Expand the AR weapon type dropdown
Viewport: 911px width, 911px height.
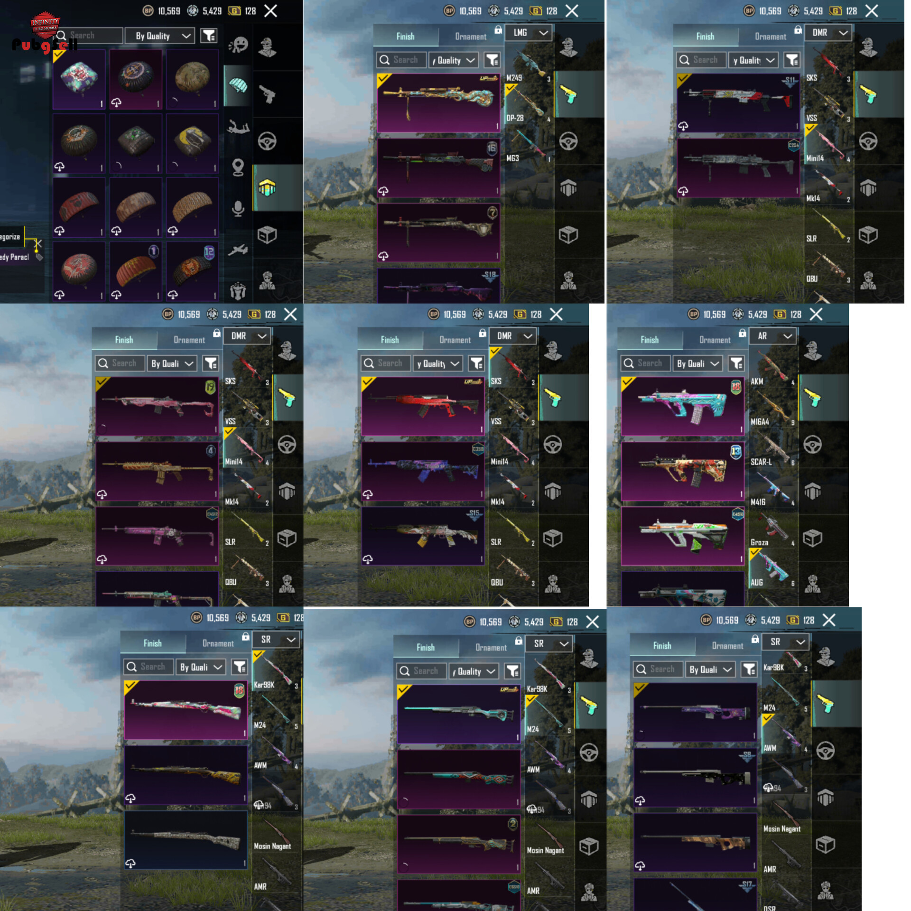pos(773,336)
